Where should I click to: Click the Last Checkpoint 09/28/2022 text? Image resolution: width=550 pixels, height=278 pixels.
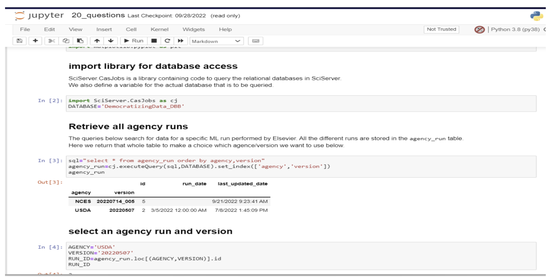click(167, 16)
